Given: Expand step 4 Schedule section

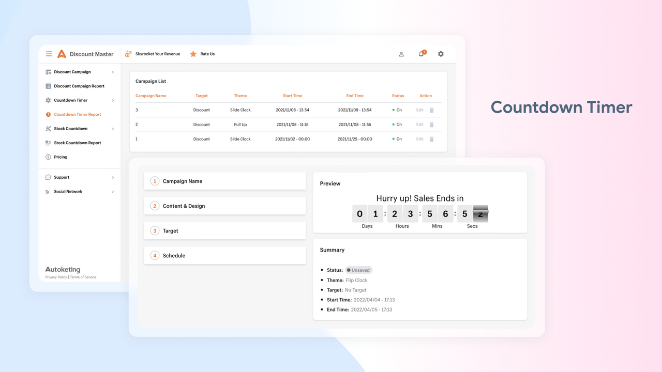Looking at the screenshot, I should (225, 256).
